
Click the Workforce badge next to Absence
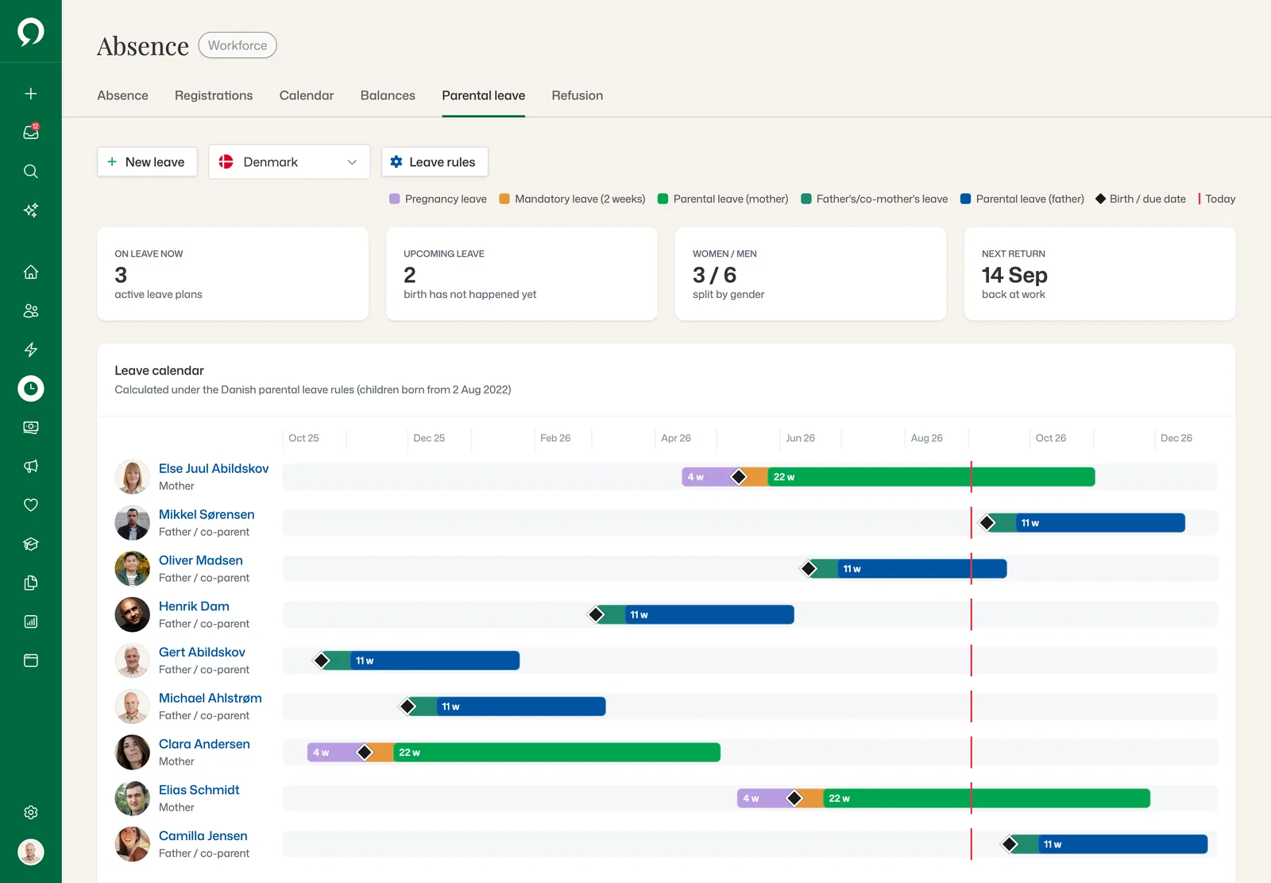238,45
